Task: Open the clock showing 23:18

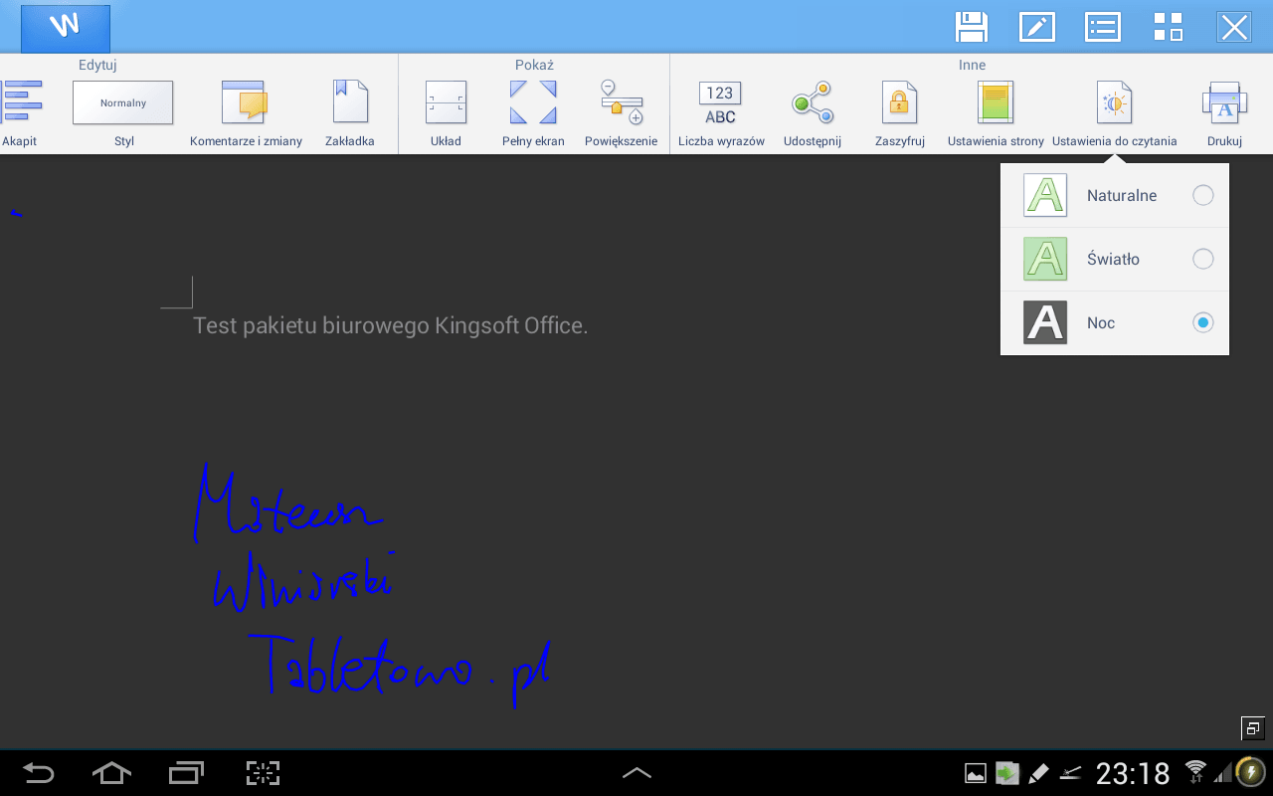Action: click(1133, 773)
